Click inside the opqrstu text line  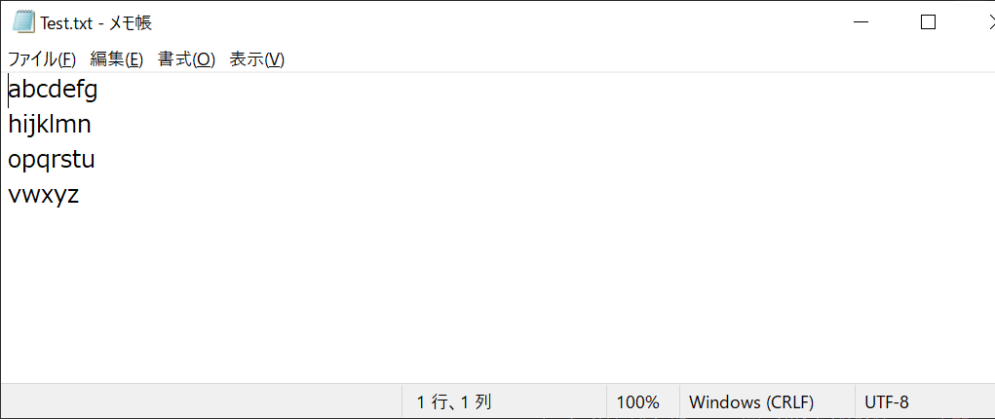point(51,159)
